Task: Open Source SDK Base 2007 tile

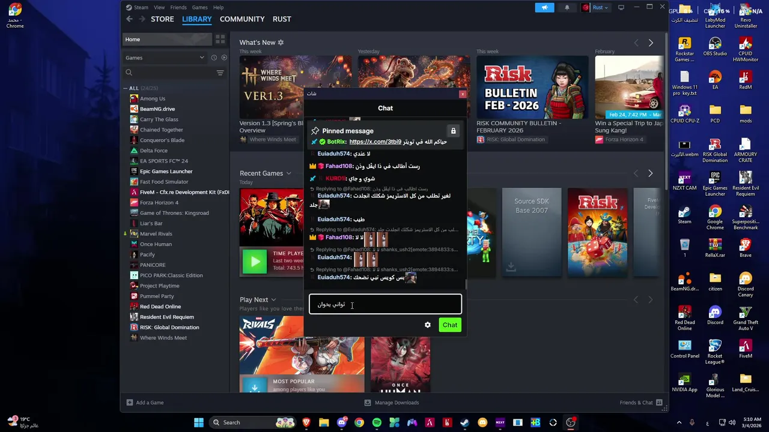Action: coord(532,232)
